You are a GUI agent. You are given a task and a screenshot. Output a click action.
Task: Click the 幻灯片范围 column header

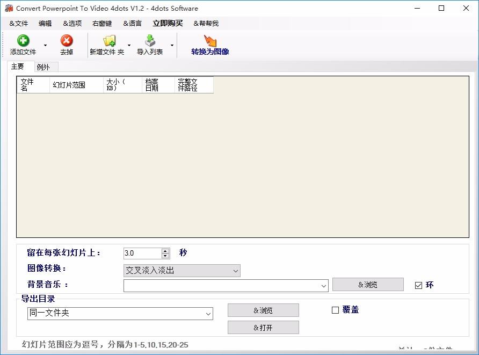[x=76, y=85]
